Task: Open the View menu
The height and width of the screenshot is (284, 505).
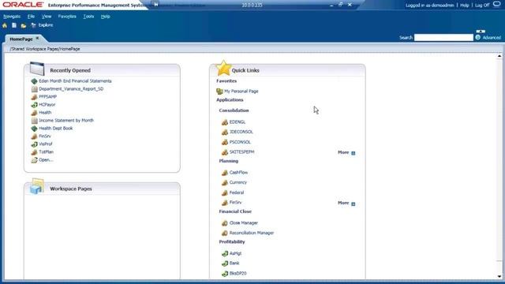Action: (x=47, y=17)
